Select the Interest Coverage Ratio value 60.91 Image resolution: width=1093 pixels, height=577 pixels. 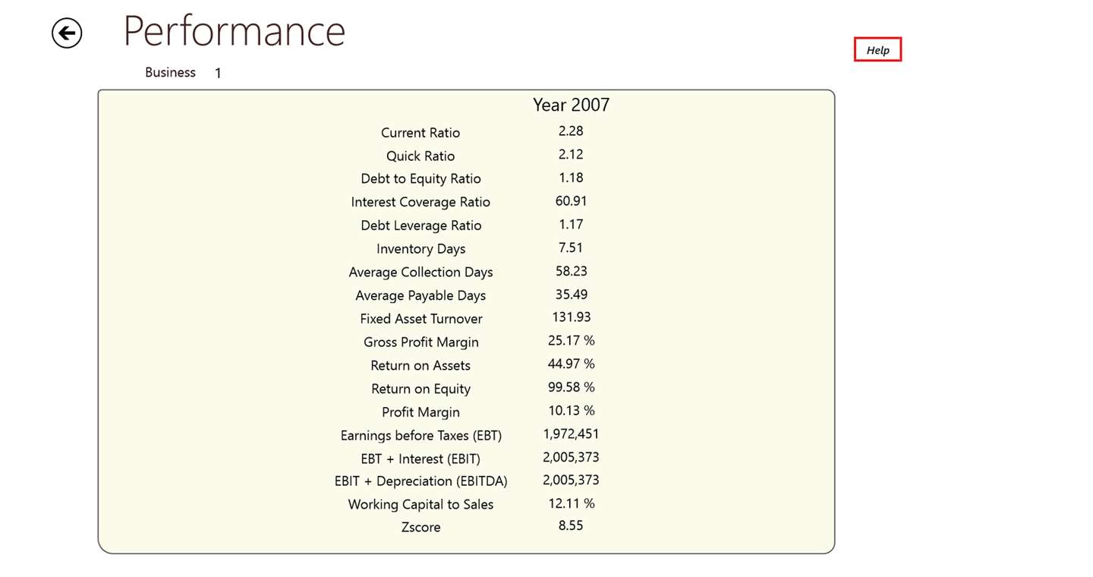[571, 201]
